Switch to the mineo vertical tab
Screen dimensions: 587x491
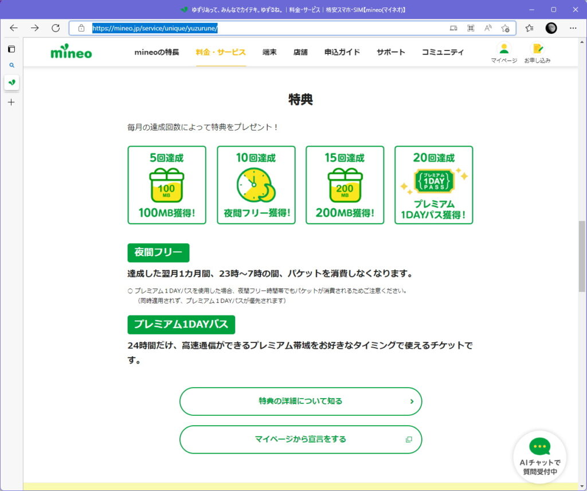click(x=11, y=83)
